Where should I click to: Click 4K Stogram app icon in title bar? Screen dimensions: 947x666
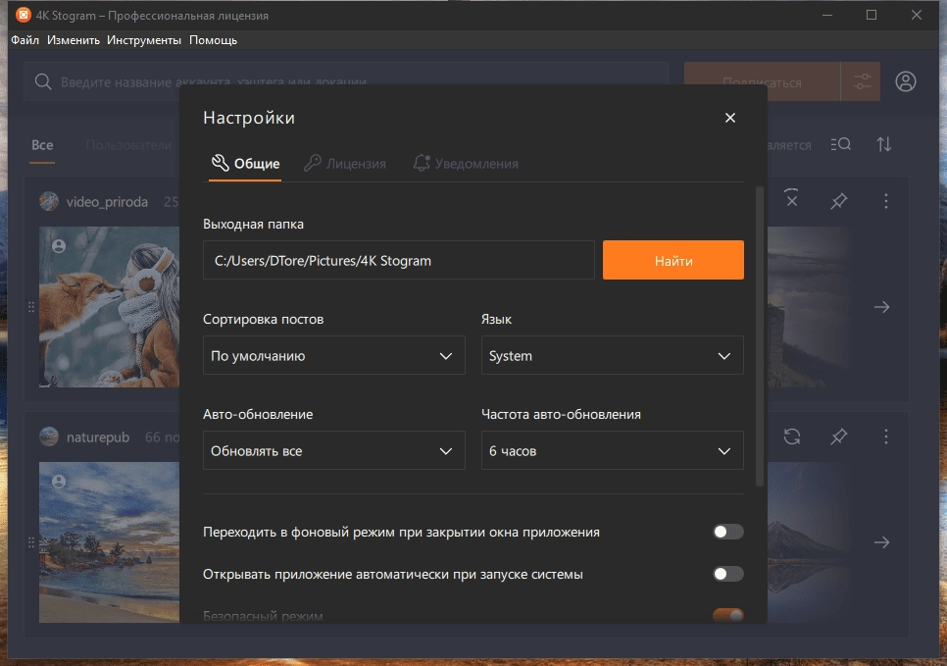pyautogui.click(x=23, y=15)
